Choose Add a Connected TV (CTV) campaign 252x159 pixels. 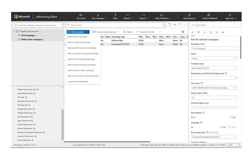tap(83, 76)
